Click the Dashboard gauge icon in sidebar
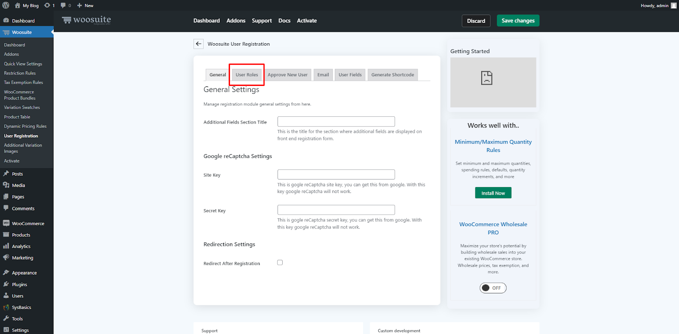The image size is (679, 334). click(x=6, y=20)
